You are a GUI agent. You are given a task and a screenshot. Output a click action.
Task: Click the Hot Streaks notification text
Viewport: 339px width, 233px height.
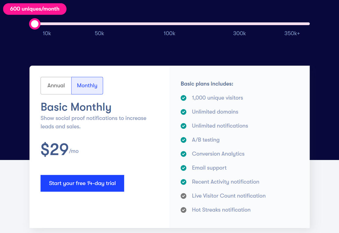coord(221,210)
